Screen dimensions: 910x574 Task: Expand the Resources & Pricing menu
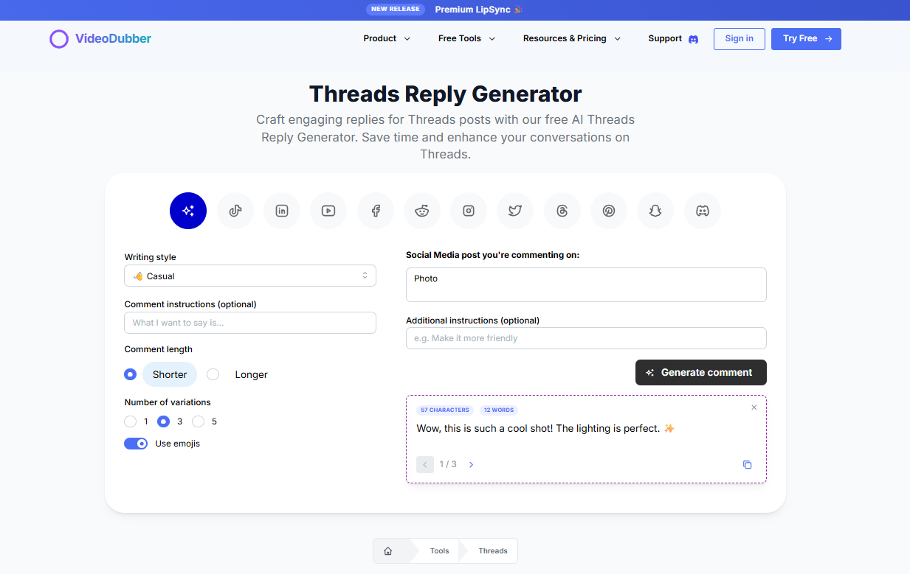[572, 38]
